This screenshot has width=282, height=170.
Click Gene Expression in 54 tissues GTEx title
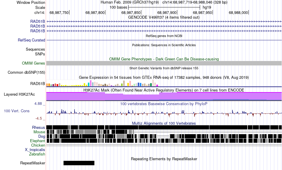click(x=164, y=78)
